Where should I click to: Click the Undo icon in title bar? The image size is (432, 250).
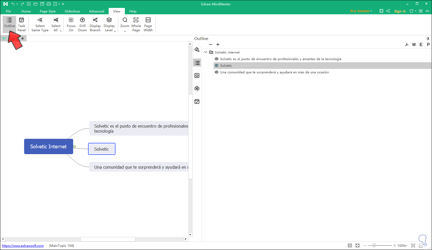(13, 4)
